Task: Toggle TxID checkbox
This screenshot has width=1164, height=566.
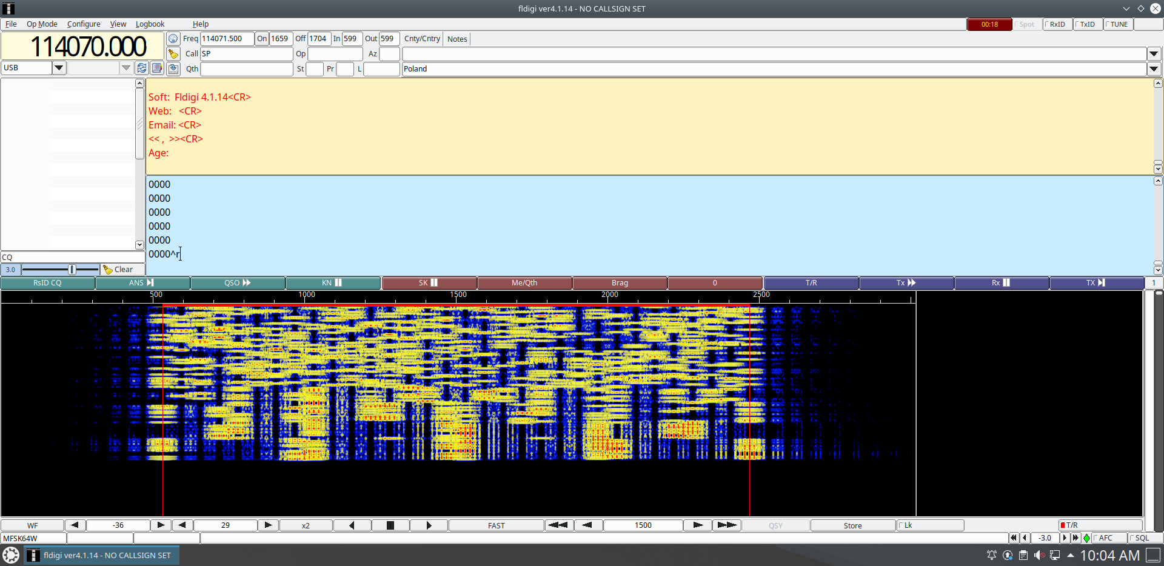Action: 1088,24
